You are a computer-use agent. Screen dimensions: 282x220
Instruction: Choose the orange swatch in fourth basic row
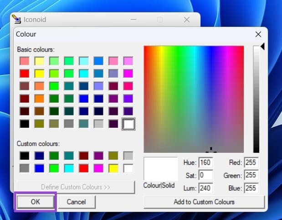click(39, 99)
